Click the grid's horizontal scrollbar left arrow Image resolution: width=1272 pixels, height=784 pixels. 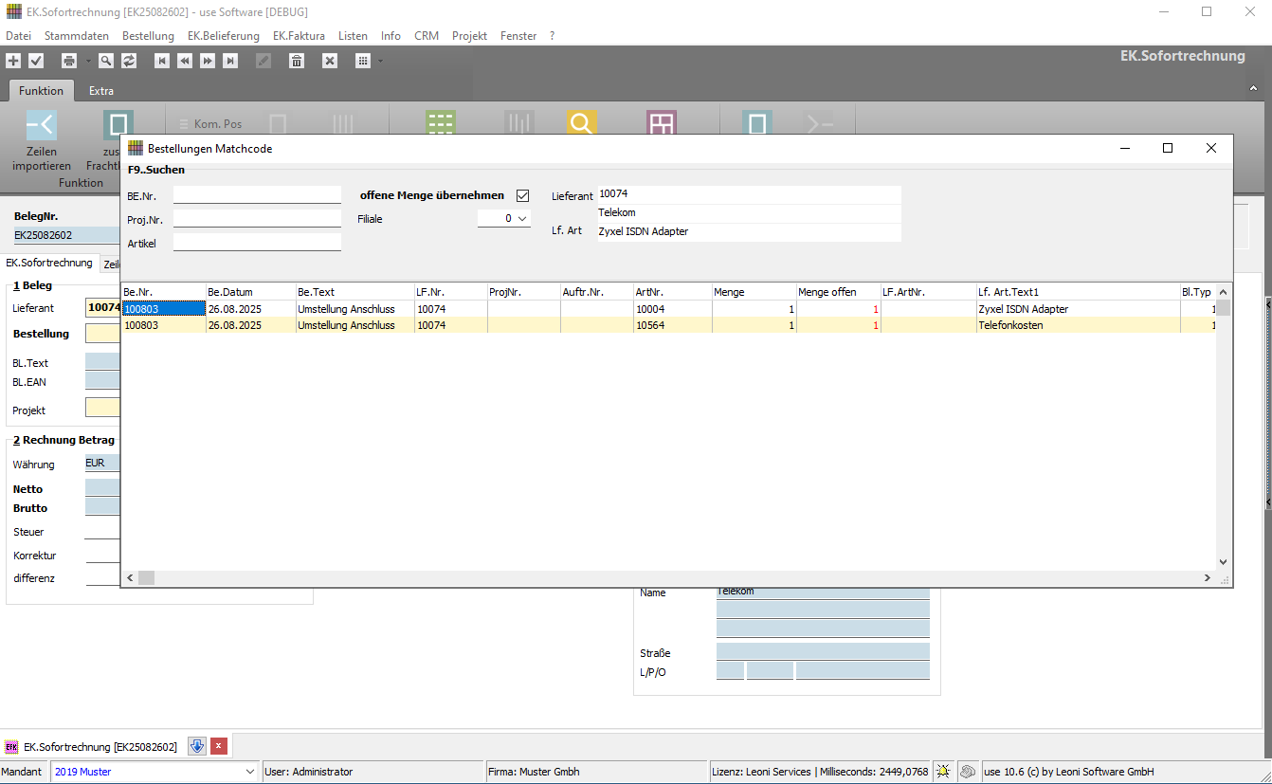point(130,577)
